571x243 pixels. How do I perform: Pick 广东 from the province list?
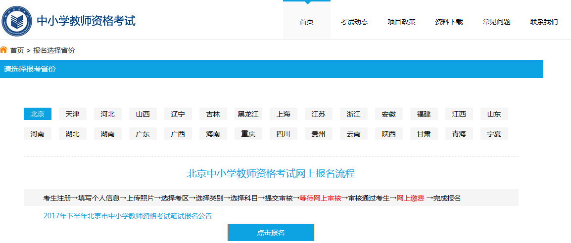coord(143,134)
